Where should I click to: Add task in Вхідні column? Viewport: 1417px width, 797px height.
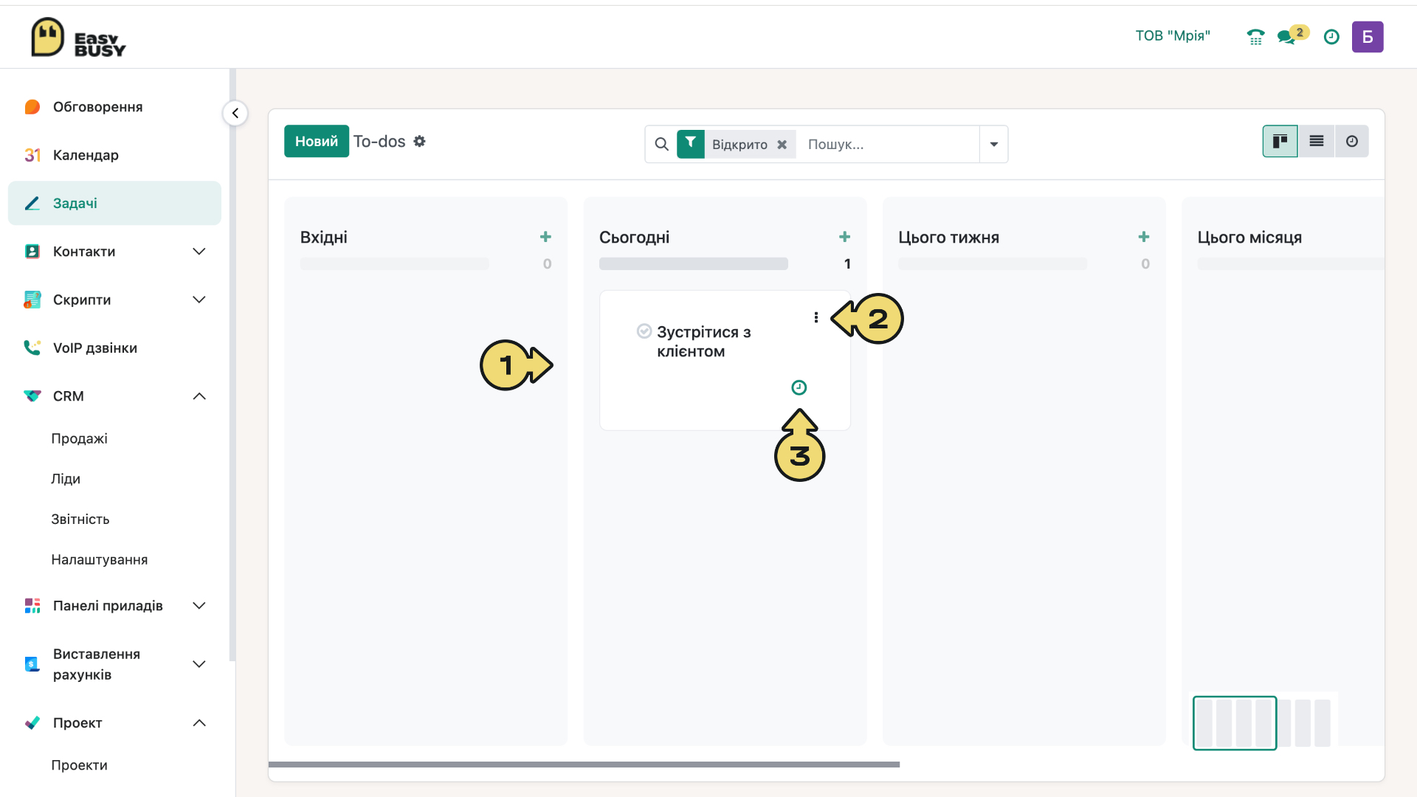(x=545, y=237)
